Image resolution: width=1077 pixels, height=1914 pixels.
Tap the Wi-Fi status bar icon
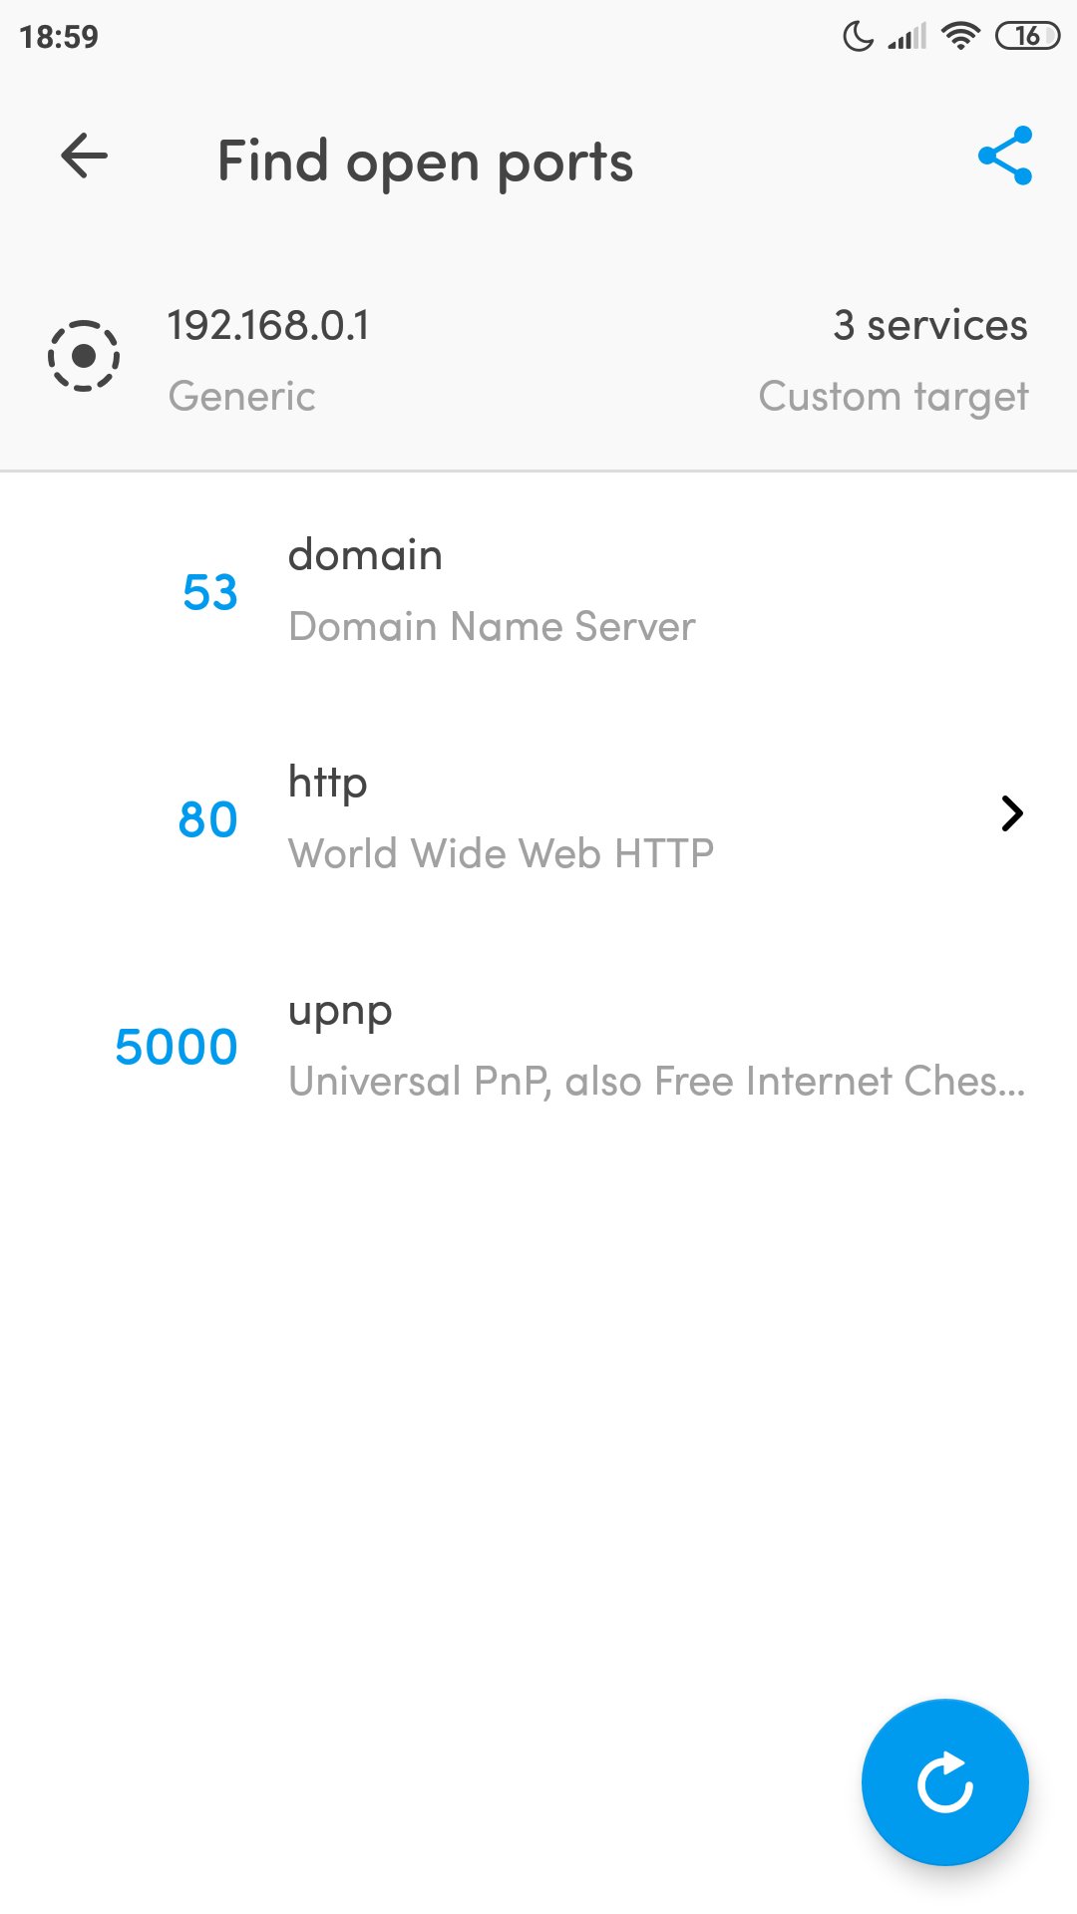click(960, 37)
